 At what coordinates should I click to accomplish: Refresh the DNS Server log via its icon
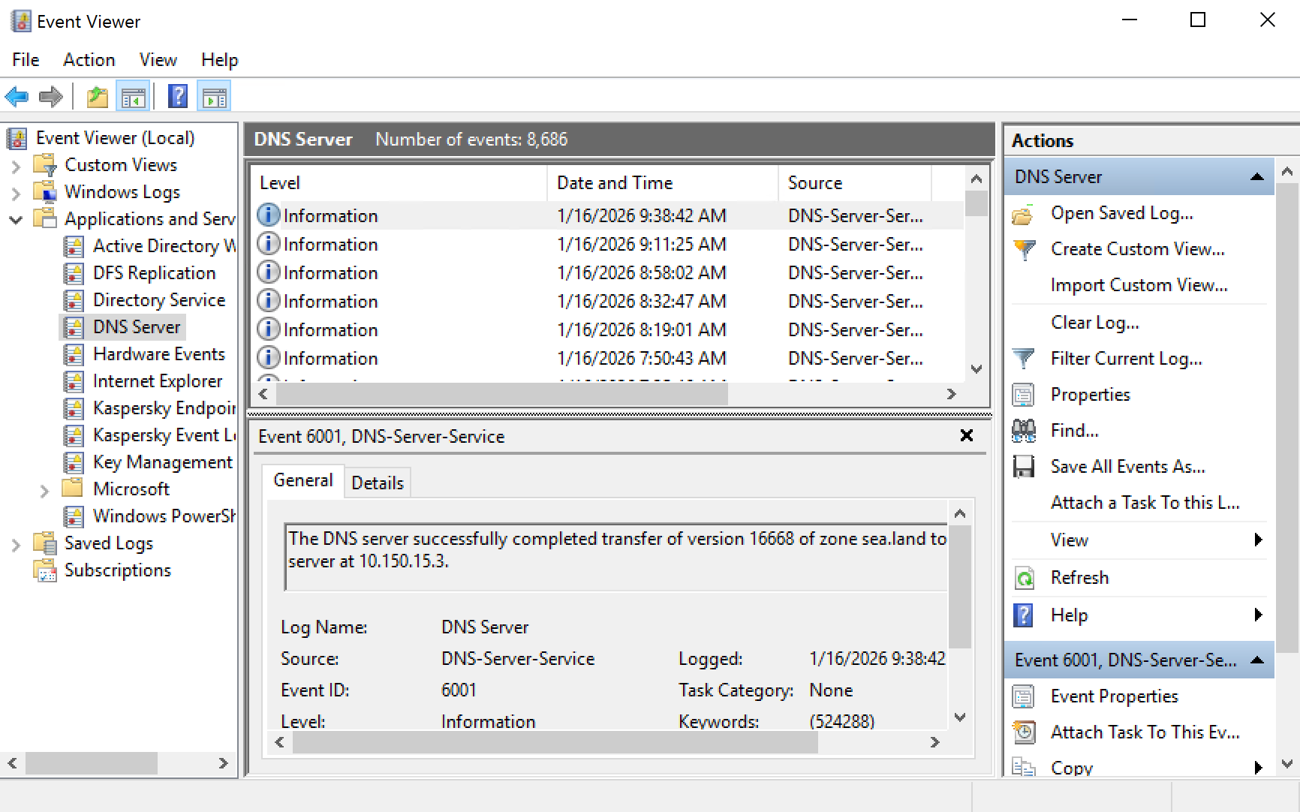click(x=1025, y=577)
